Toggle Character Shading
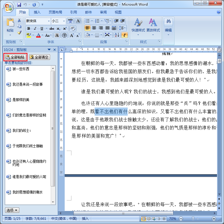This screenshot has height=224, width=224. pos(57,35)
